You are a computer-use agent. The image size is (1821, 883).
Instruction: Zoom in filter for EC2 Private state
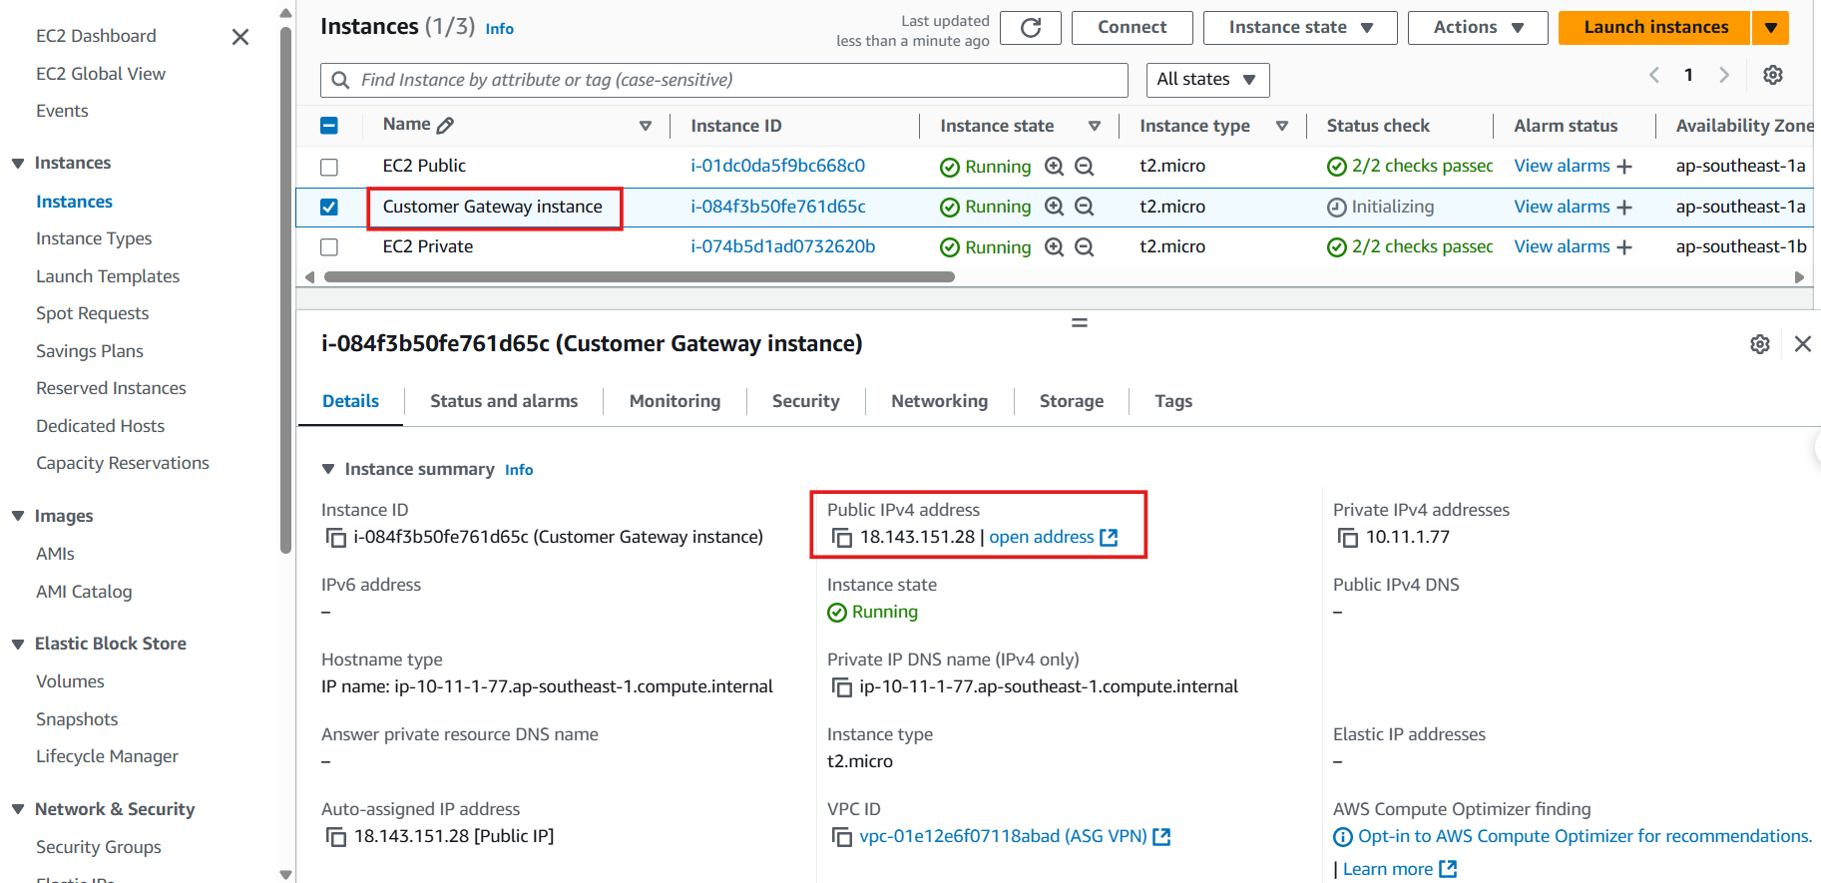[x=1054, y=246]
